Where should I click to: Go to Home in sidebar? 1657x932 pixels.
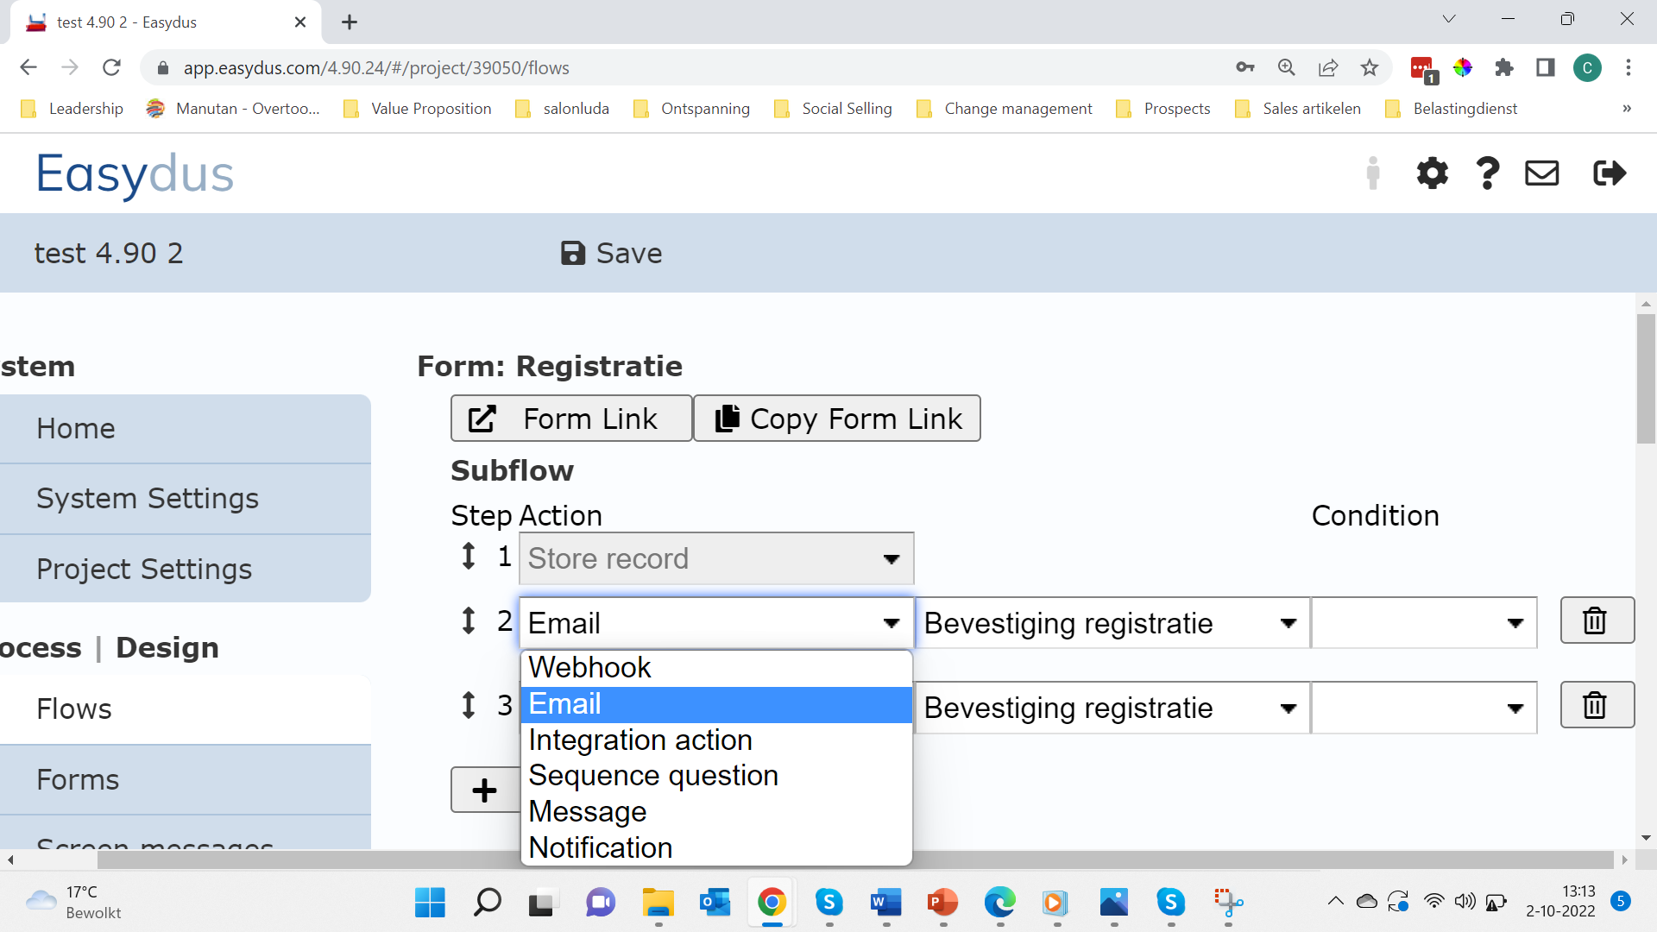[186, 429]
